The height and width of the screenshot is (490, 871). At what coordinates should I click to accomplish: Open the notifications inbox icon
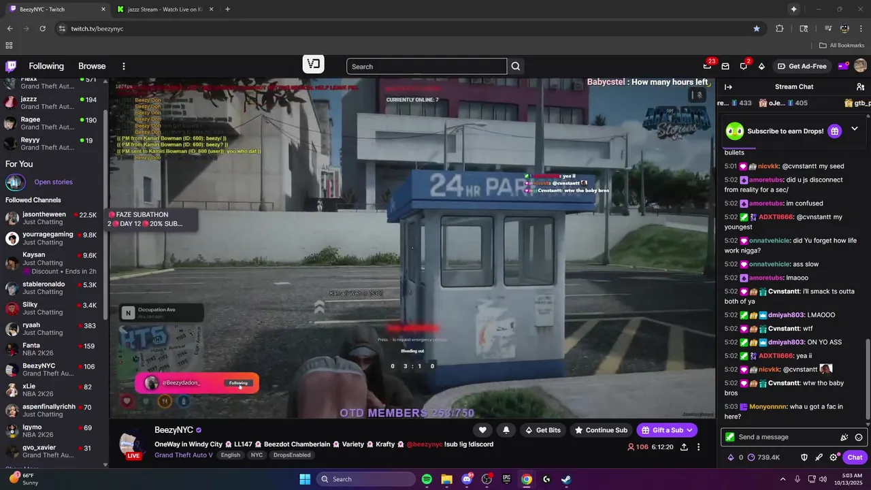(725, 66)
